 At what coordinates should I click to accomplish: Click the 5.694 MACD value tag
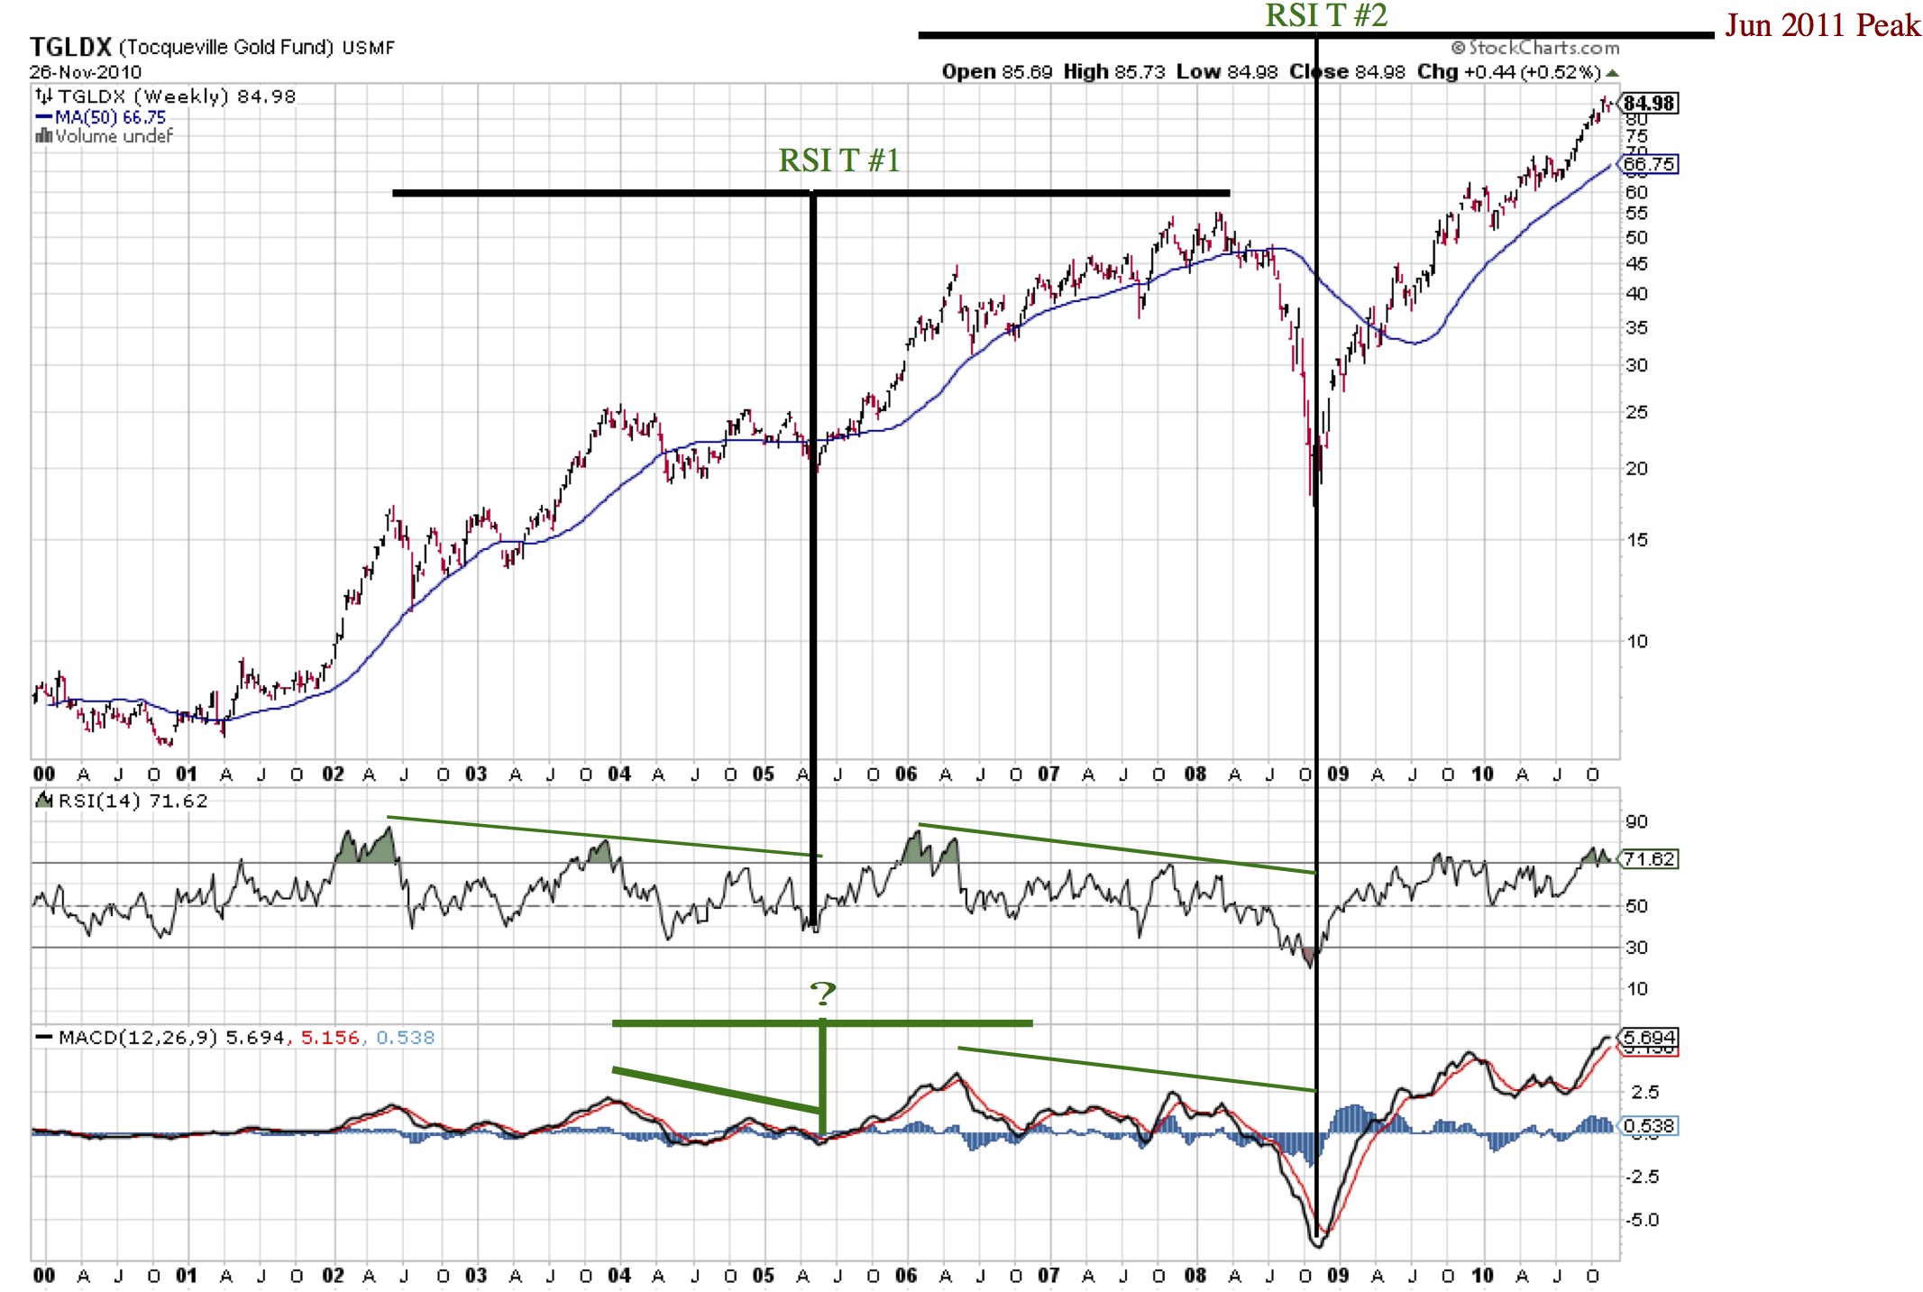coord(1649,1038)
